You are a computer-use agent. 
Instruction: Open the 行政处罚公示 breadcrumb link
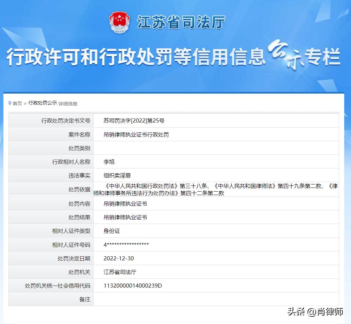[42, 103]
